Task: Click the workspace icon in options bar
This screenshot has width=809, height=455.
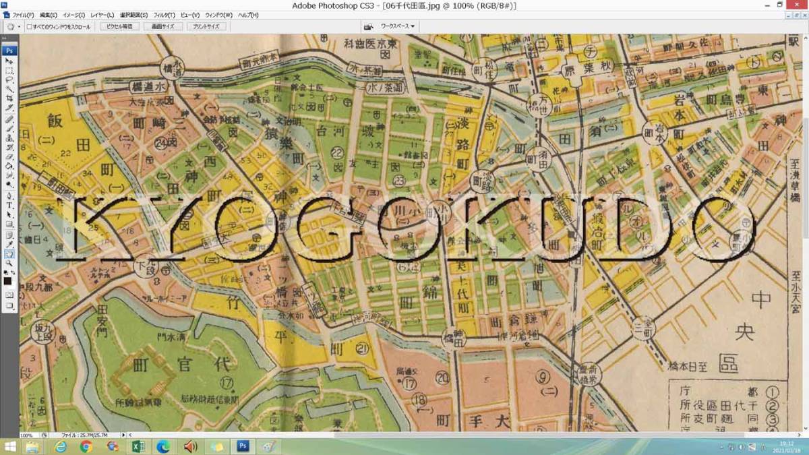Action: click(x=369, y=26)
